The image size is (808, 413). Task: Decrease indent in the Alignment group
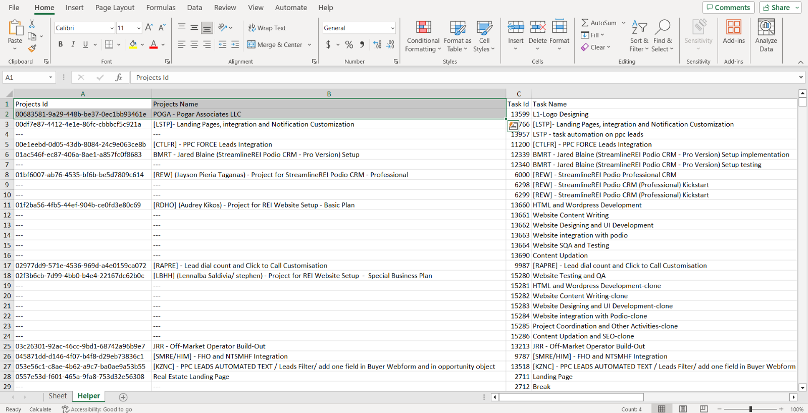(222, 44)
